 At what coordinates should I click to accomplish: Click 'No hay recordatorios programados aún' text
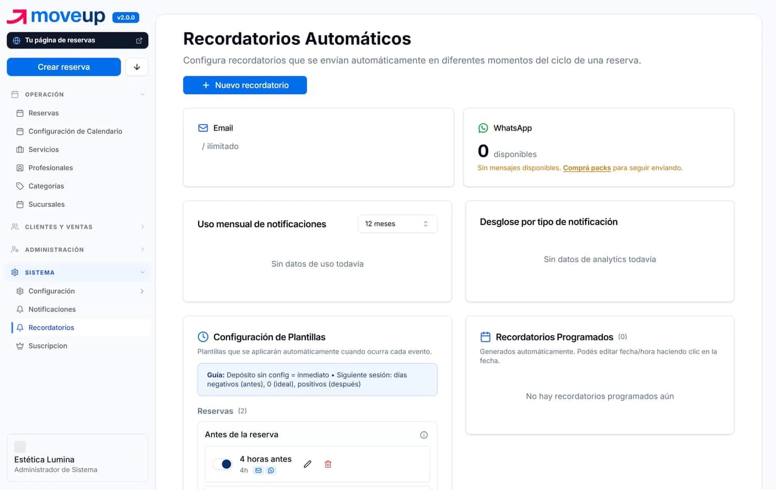(x=600, y=396)
